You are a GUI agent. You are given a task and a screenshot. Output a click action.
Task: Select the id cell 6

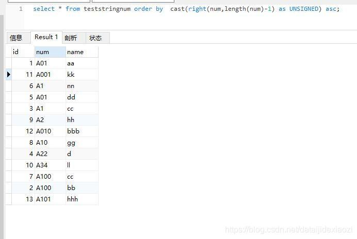(x=23, y=86)
